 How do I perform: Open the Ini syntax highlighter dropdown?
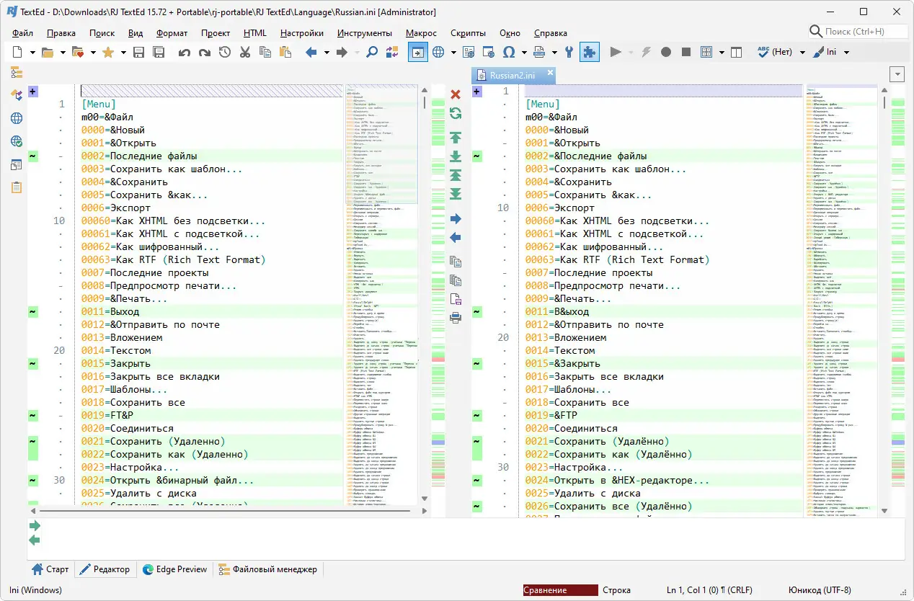846,52
